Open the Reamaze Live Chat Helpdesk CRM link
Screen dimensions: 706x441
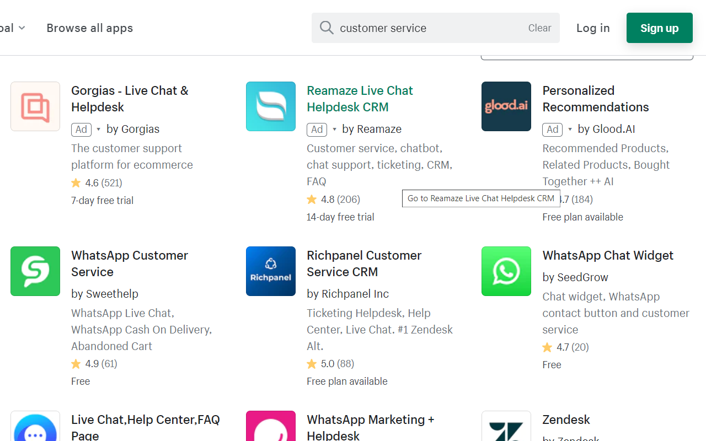pos(360,99)
